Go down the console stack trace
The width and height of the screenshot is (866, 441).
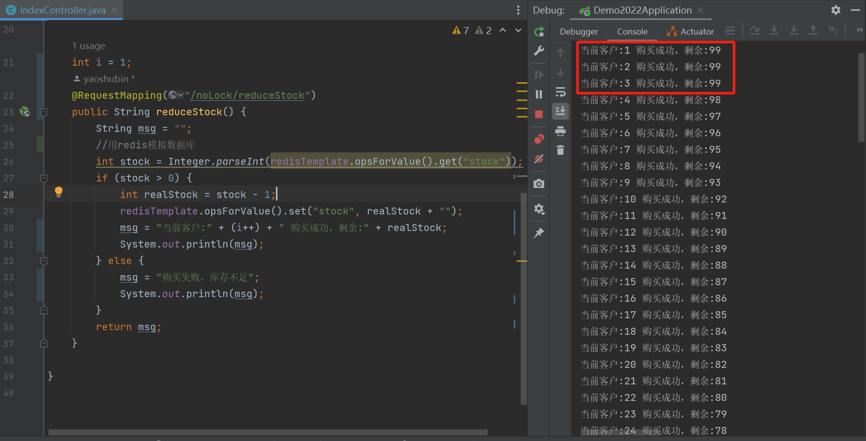[560, 73]
